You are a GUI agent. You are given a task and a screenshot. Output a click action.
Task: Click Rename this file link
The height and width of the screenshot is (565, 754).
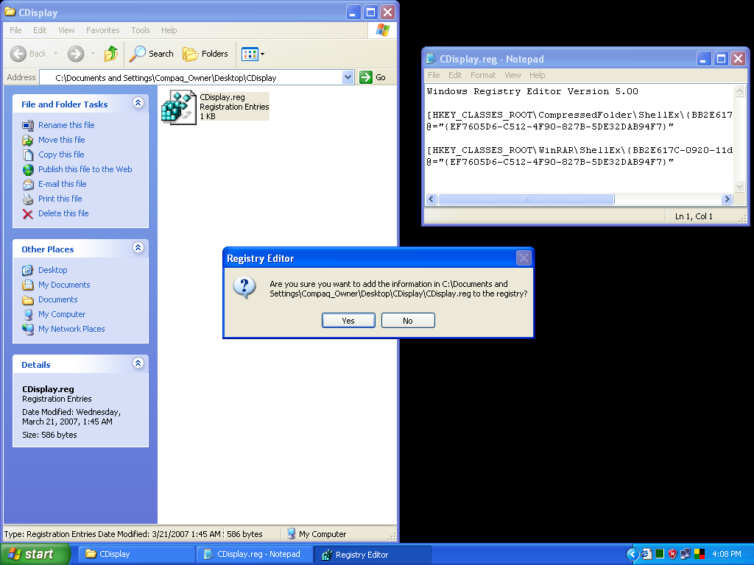click(66, 125)
